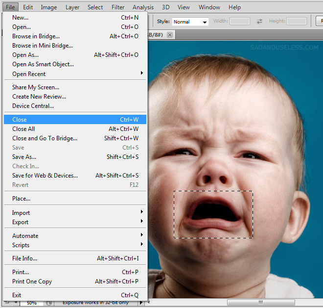Click the swap width and height icon
323x308 pixels.
tap(259, 22)
